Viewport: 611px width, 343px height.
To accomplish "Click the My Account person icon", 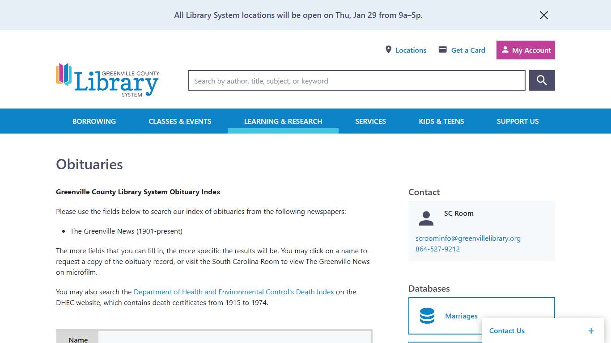I will pyautogui.click(x=506, y=50).
